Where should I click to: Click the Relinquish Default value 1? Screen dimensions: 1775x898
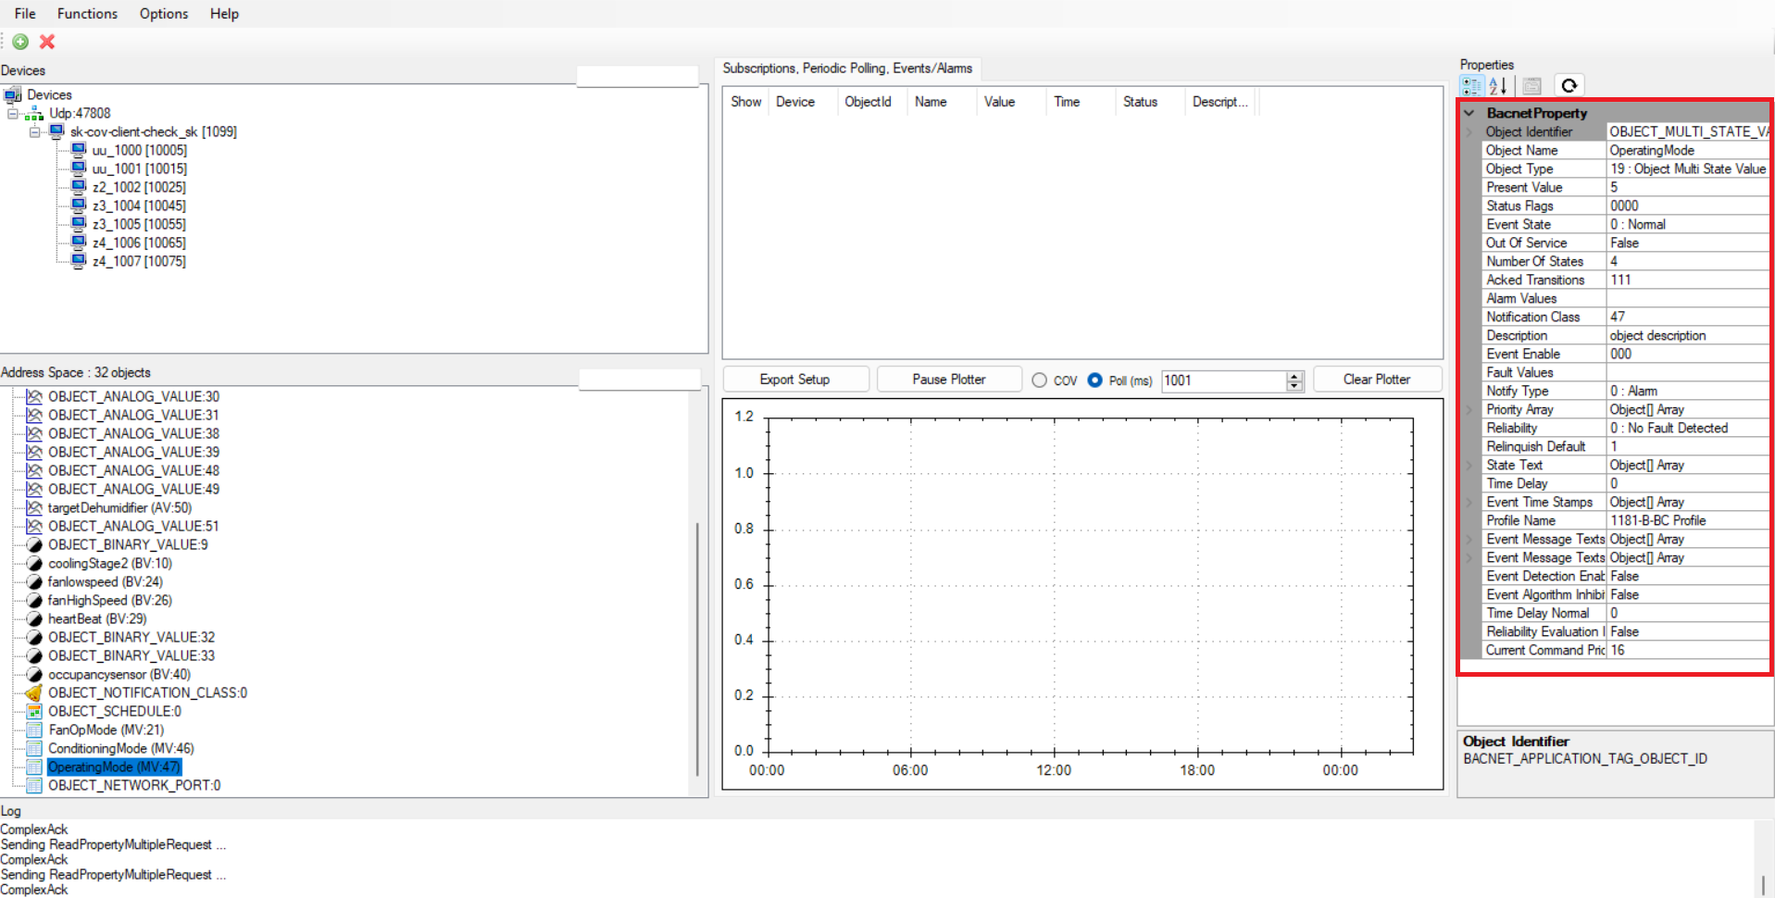pos(1687,446)
